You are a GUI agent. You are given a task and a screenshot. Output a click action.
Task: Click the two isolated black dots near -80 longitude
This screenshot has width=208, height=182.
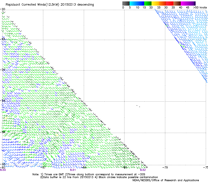click(x=138, y=106)
